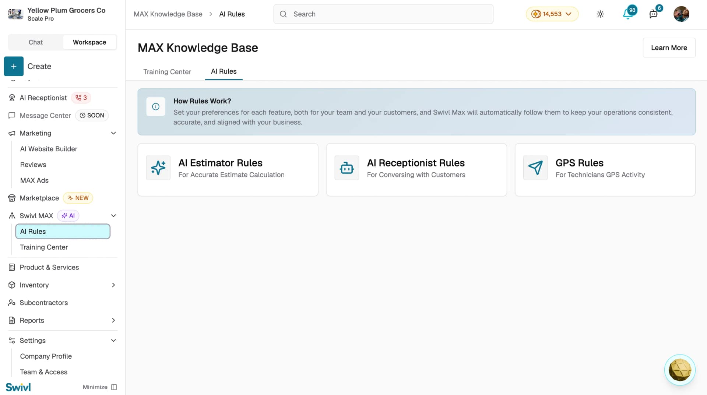Click the GPS Rules paper-plane icon
Viewport: 707px width, 395px height.
click(535, 168)
